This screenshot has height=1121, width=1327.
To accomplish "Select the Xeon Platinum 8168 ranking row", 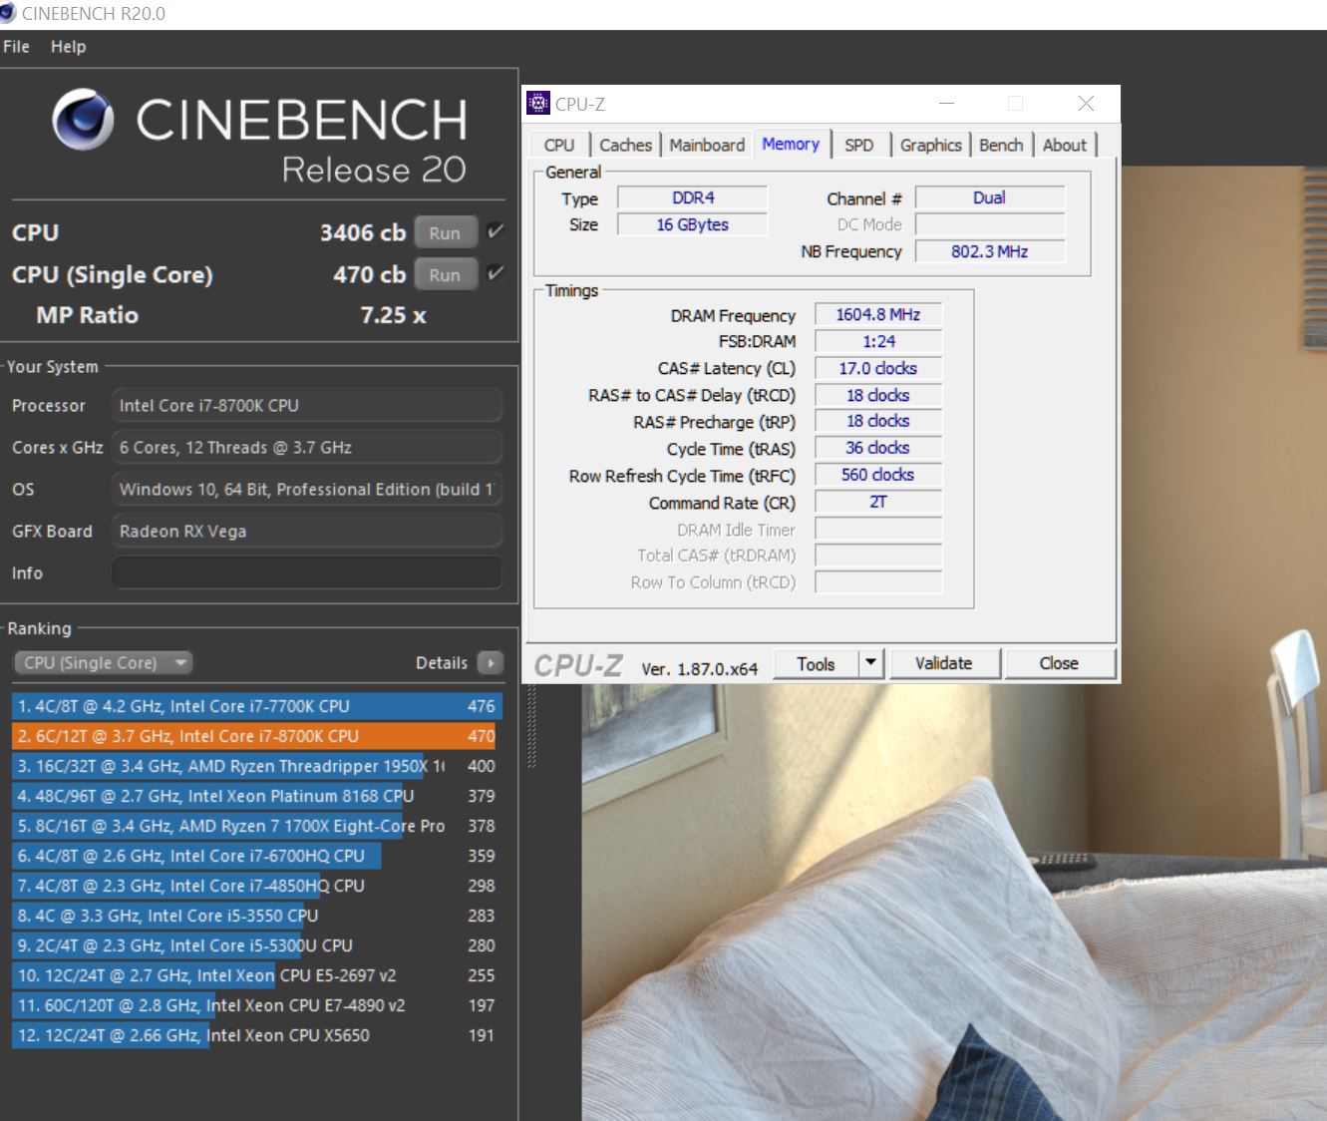I will coord(257,796).
